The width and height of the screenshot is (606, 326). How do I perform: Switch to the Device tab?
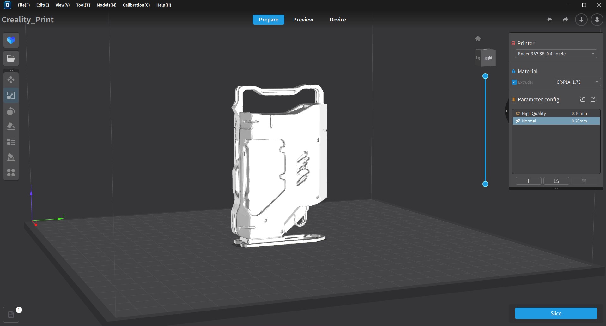point(338,20)
